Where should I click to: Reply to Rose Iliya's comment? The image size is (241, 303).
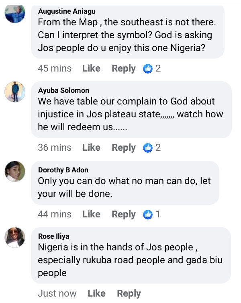click(129, 294)
